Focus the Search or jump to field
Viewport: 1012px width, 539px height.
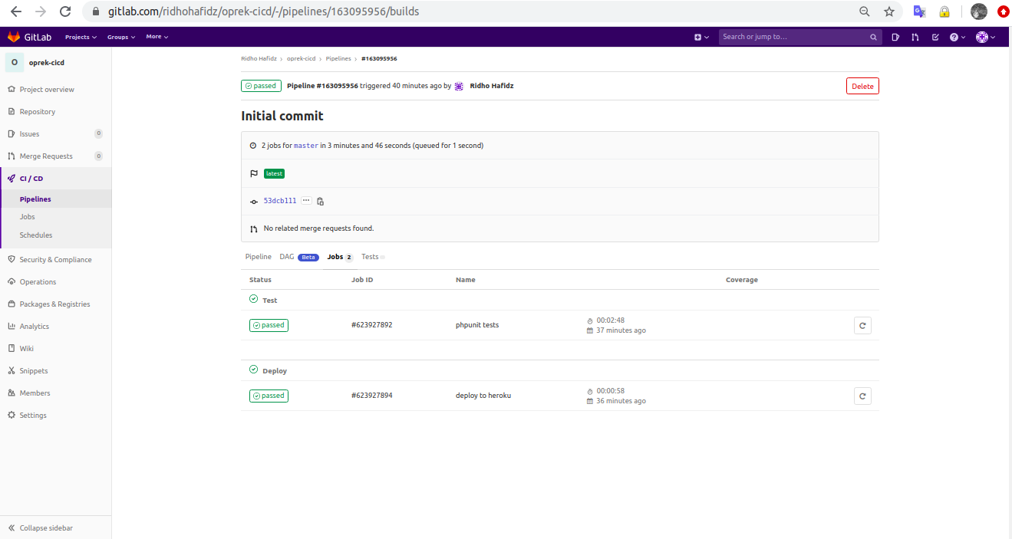pos(794,37)
